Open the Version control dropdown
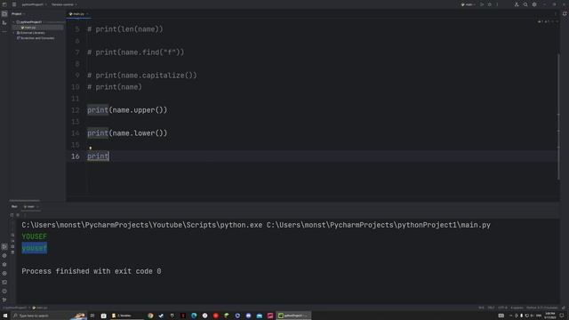The width and height of the screenshot is (569, 320). tap(64, 4)
